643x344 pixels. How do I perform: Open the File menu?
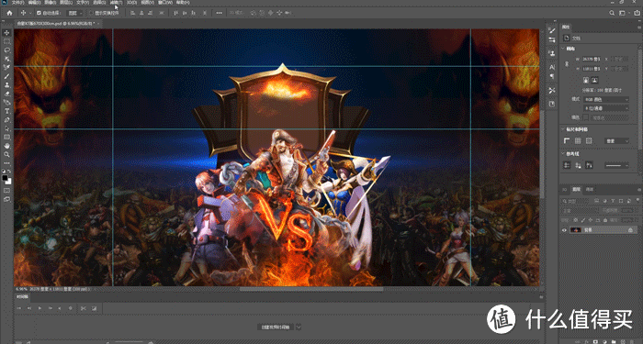coord(17,3)
